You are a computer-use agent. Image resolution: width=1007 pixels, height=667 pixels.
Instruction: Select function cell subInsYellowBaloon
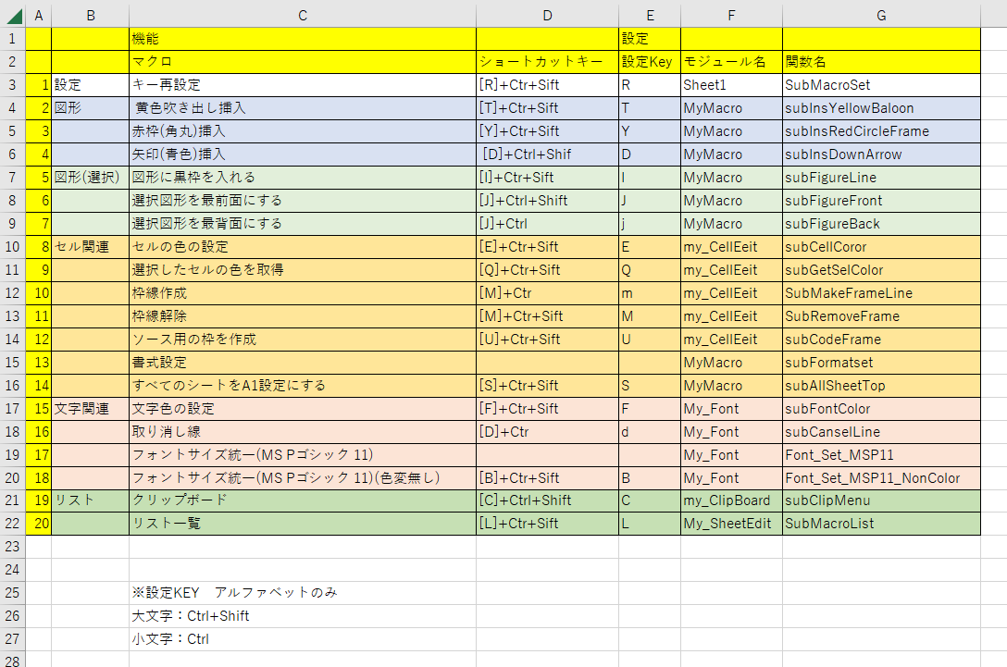point(881,108)
